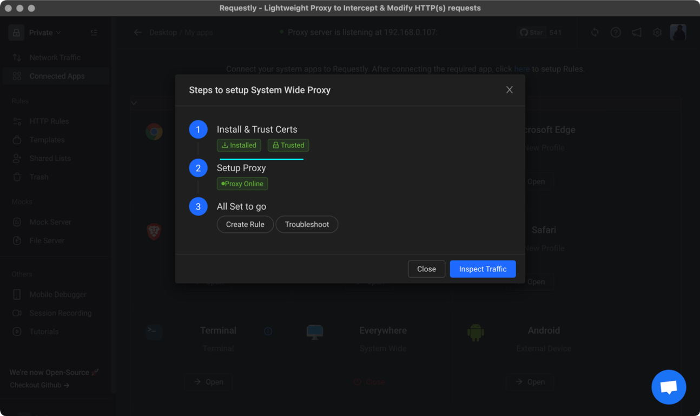700x416 pixels.
Task: Click the Session Recording camera icon
Action: pos(17,313)
